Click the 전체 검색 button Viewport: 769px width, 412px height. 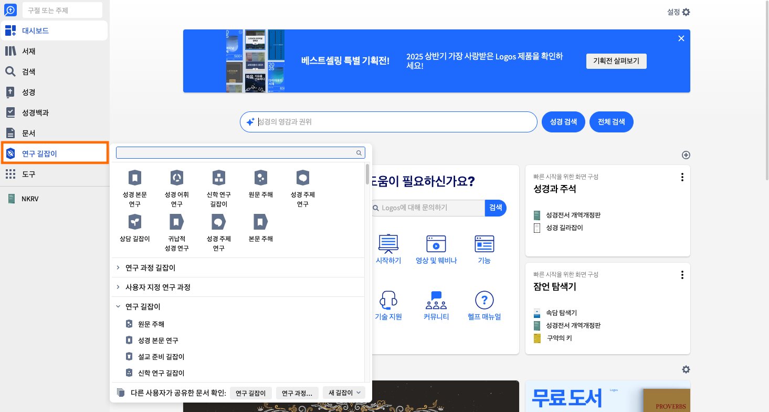612,122
